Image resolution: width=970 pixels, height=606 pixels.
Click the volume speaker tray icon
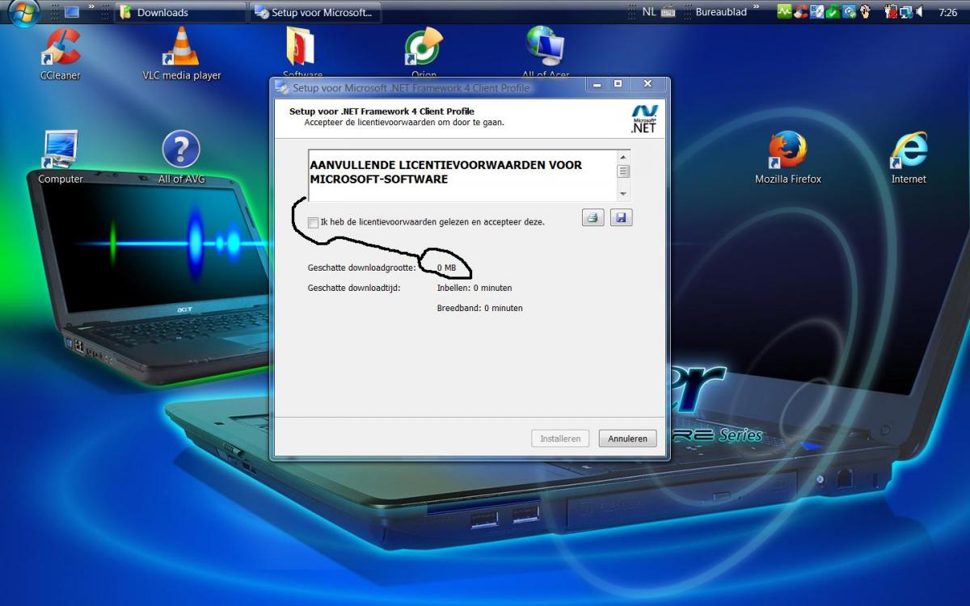pos(920,12)
